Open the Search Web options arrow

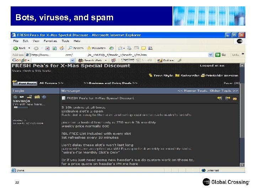106,60
